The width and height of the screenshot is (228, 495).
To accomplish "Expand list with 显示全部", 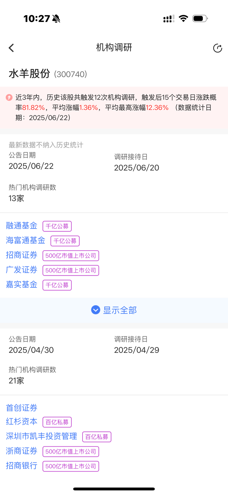I will [x=114, y=310].
